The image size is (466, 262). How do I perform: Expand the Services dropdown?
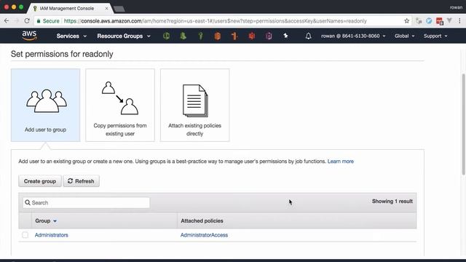(x=71, y=36)
